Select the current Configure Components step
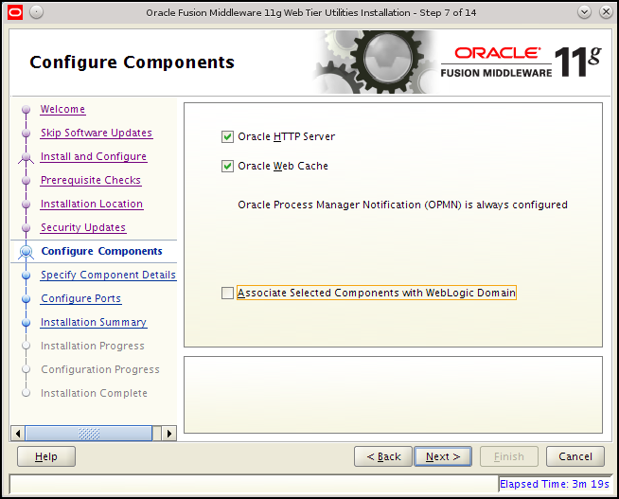The width and height of the screenshot is (619, 499). pos(101,251)
